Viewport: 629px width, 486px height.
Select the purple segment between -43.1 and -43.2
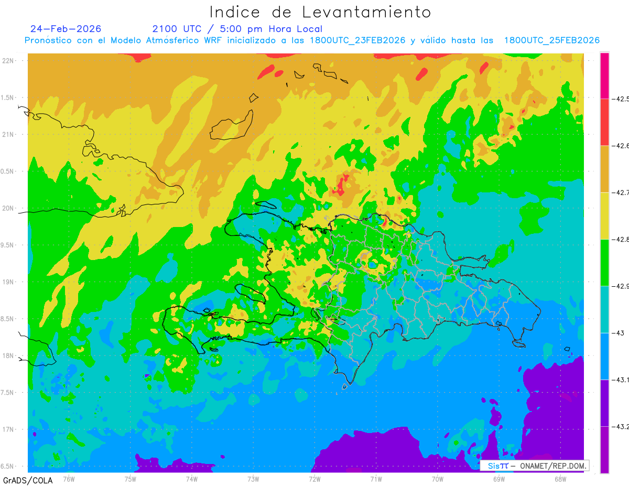[x=604, y=403]
